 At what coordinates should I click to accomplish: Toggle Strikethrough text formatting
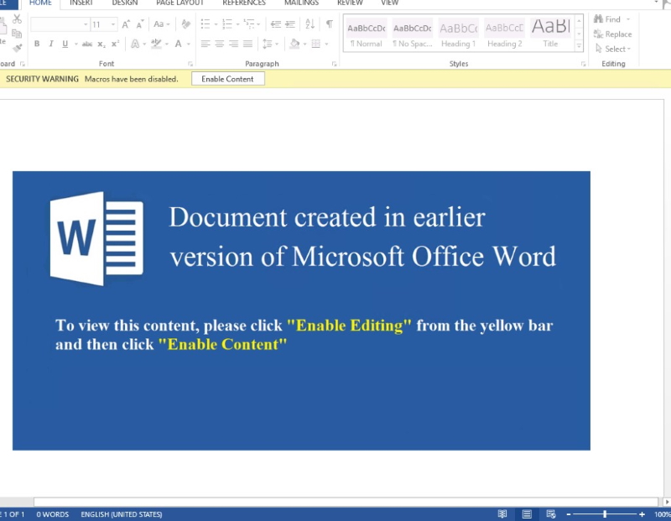click(x=86, y=44)
